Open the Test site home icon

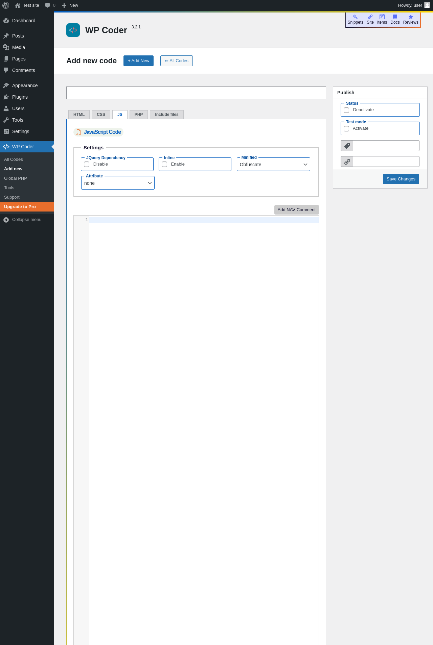tap(18, 5)
